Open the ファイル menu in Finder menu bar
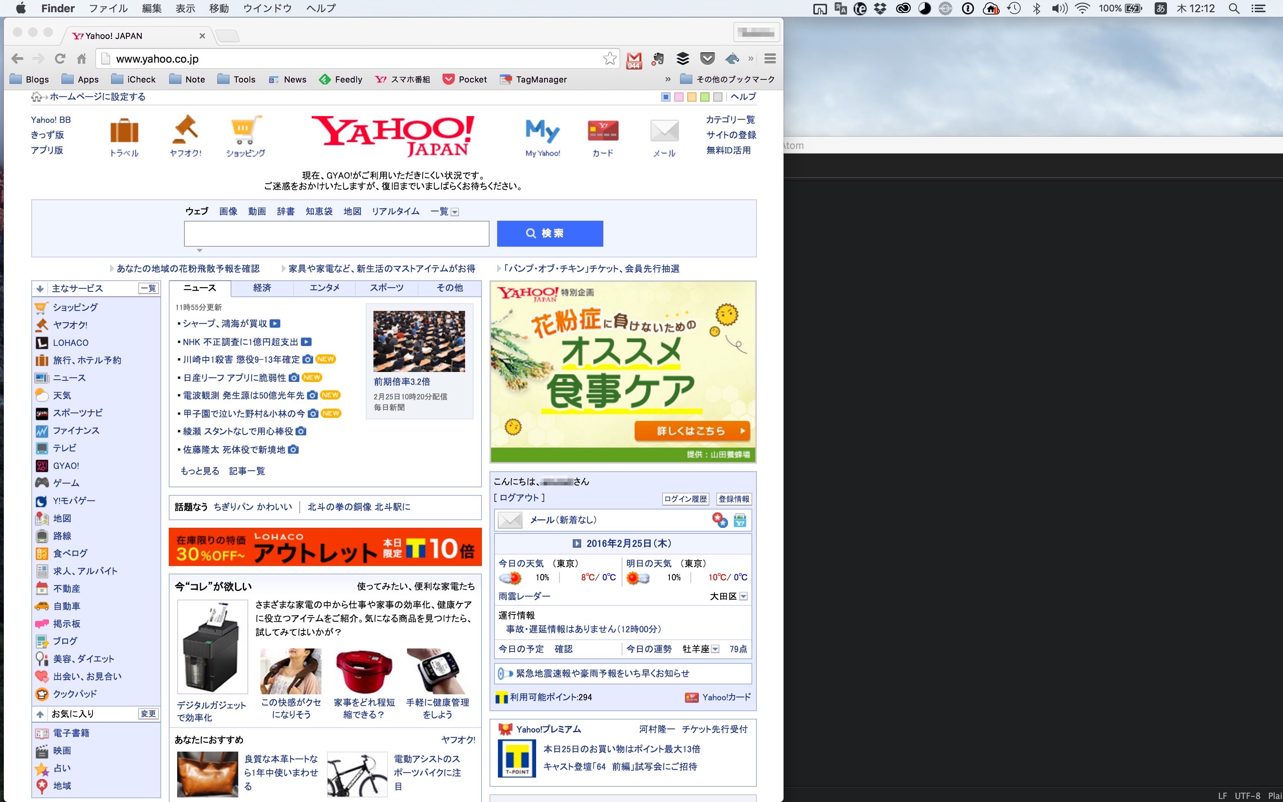This screenshot has width=1283, height=802. (108, 8)
